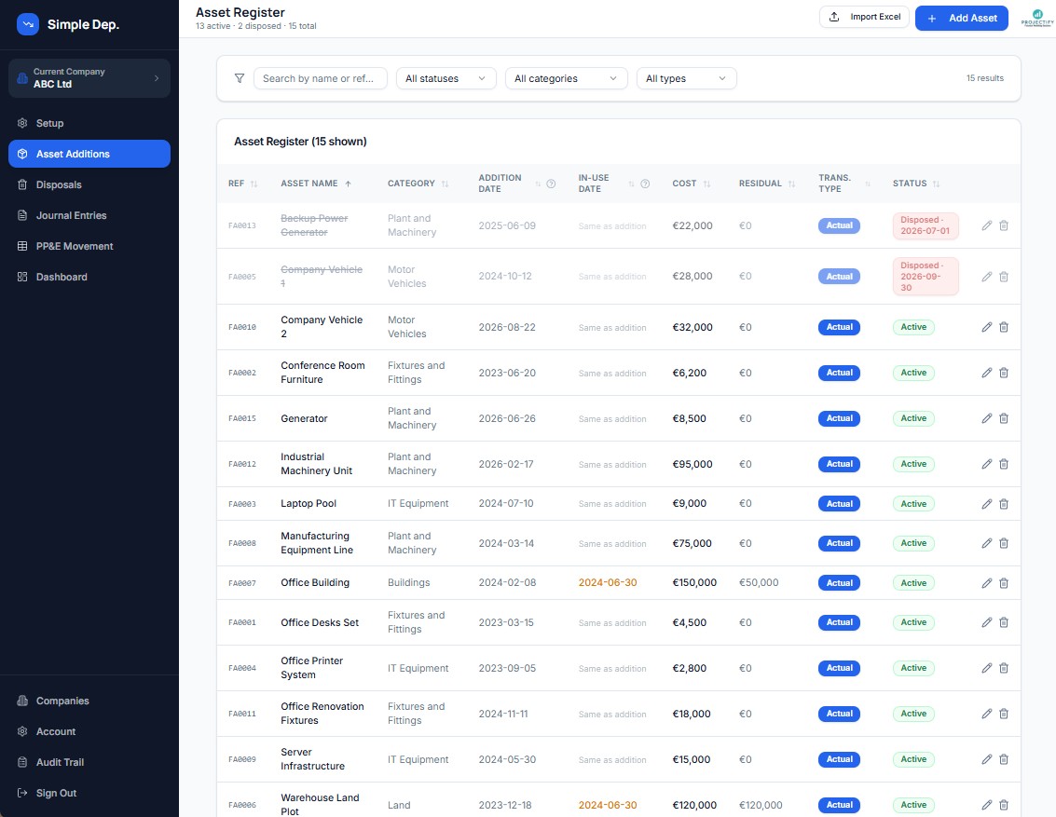1056x817 pixels.
Task: Sort table by Ref column
Action: click(242, 184)
